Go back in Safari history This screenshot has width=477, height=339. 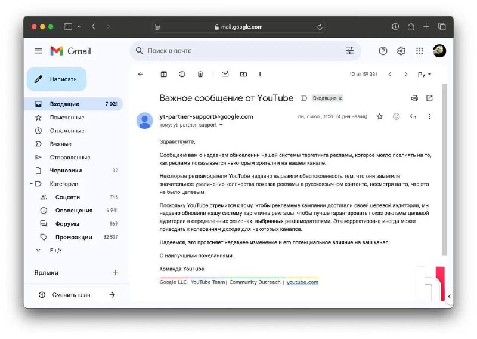(94, 27)
